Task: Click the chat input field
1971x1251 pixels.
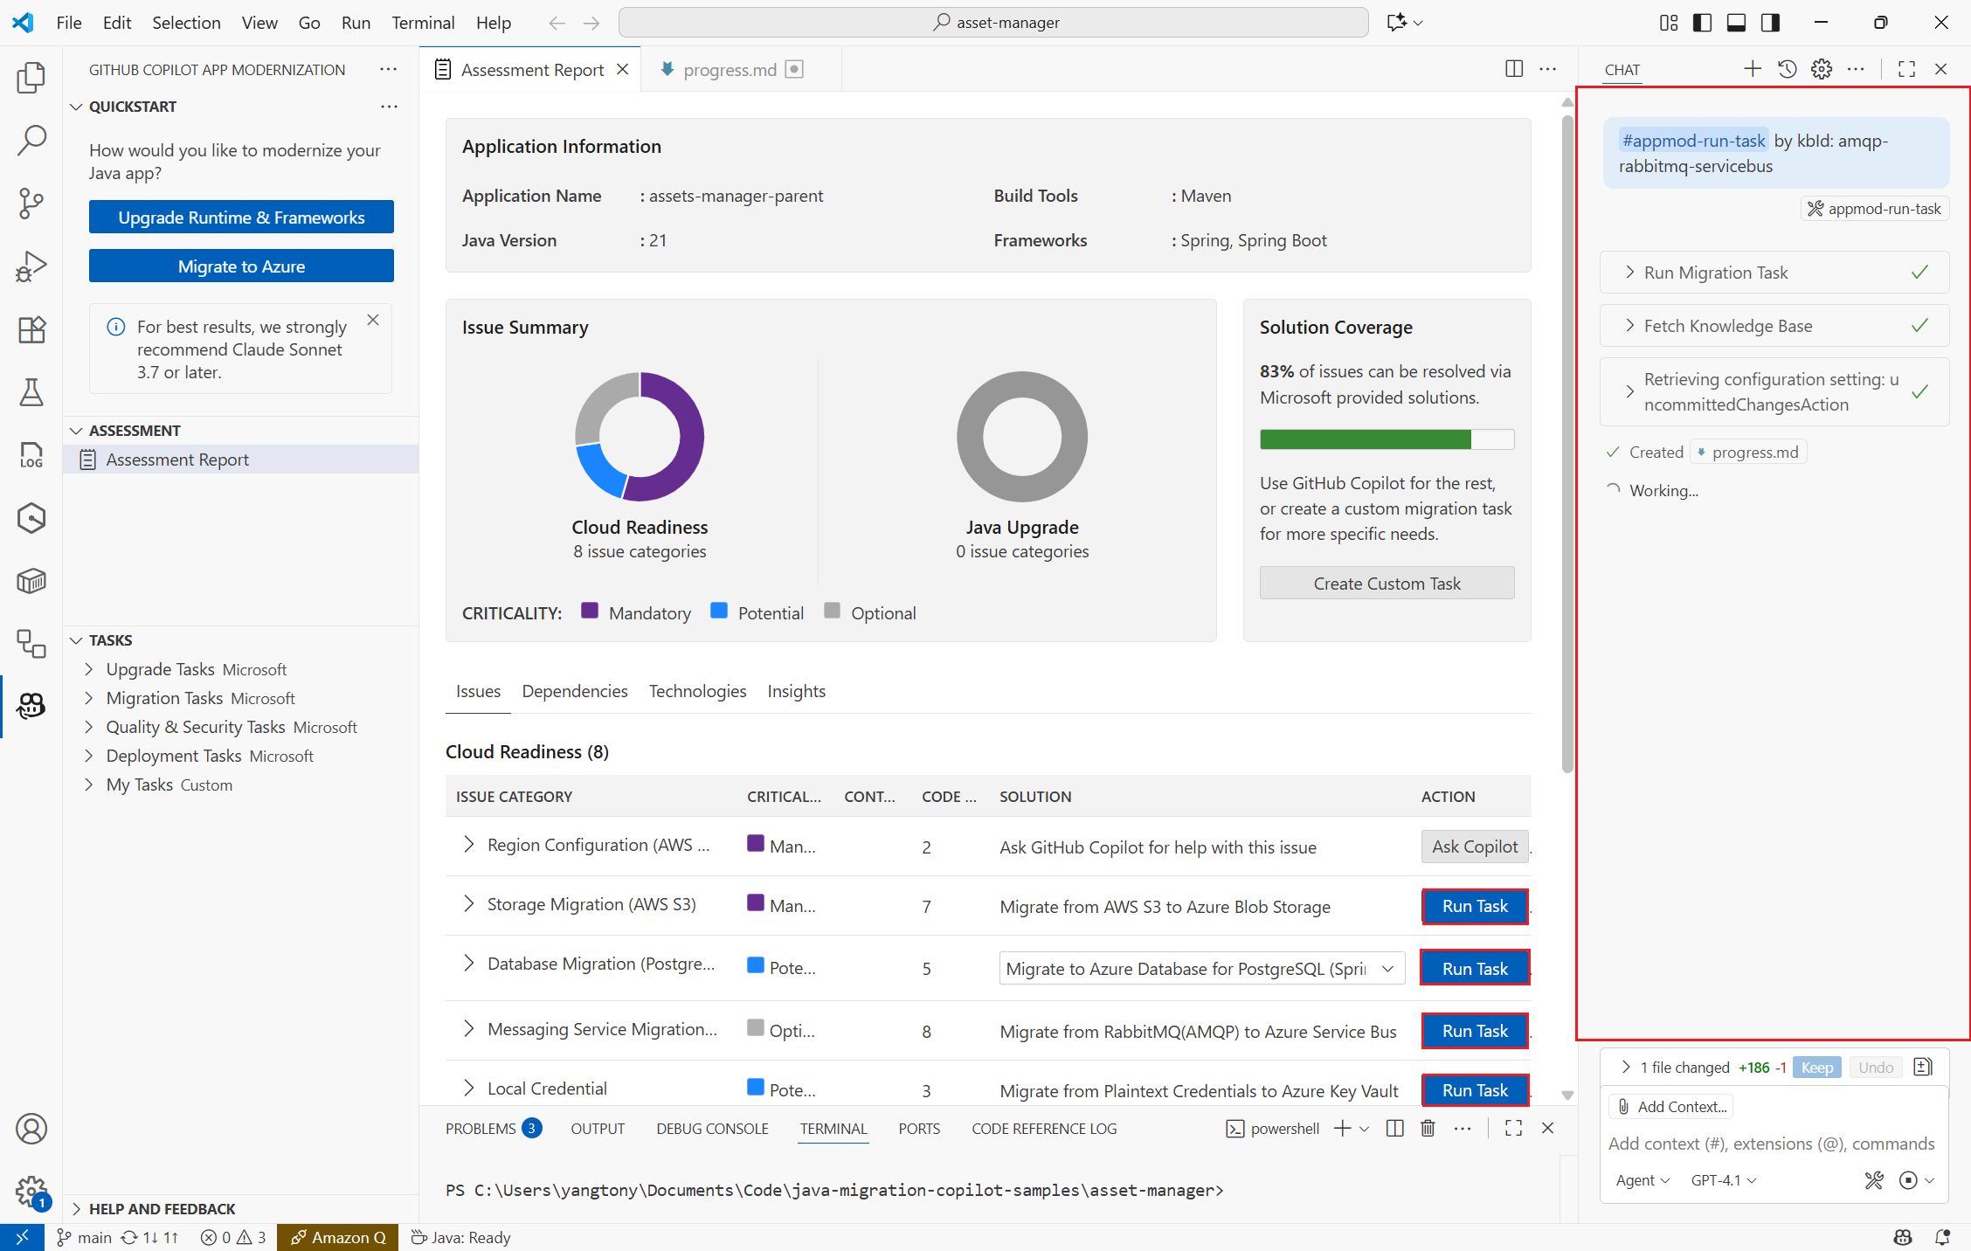Action: click(1770, 1144)
